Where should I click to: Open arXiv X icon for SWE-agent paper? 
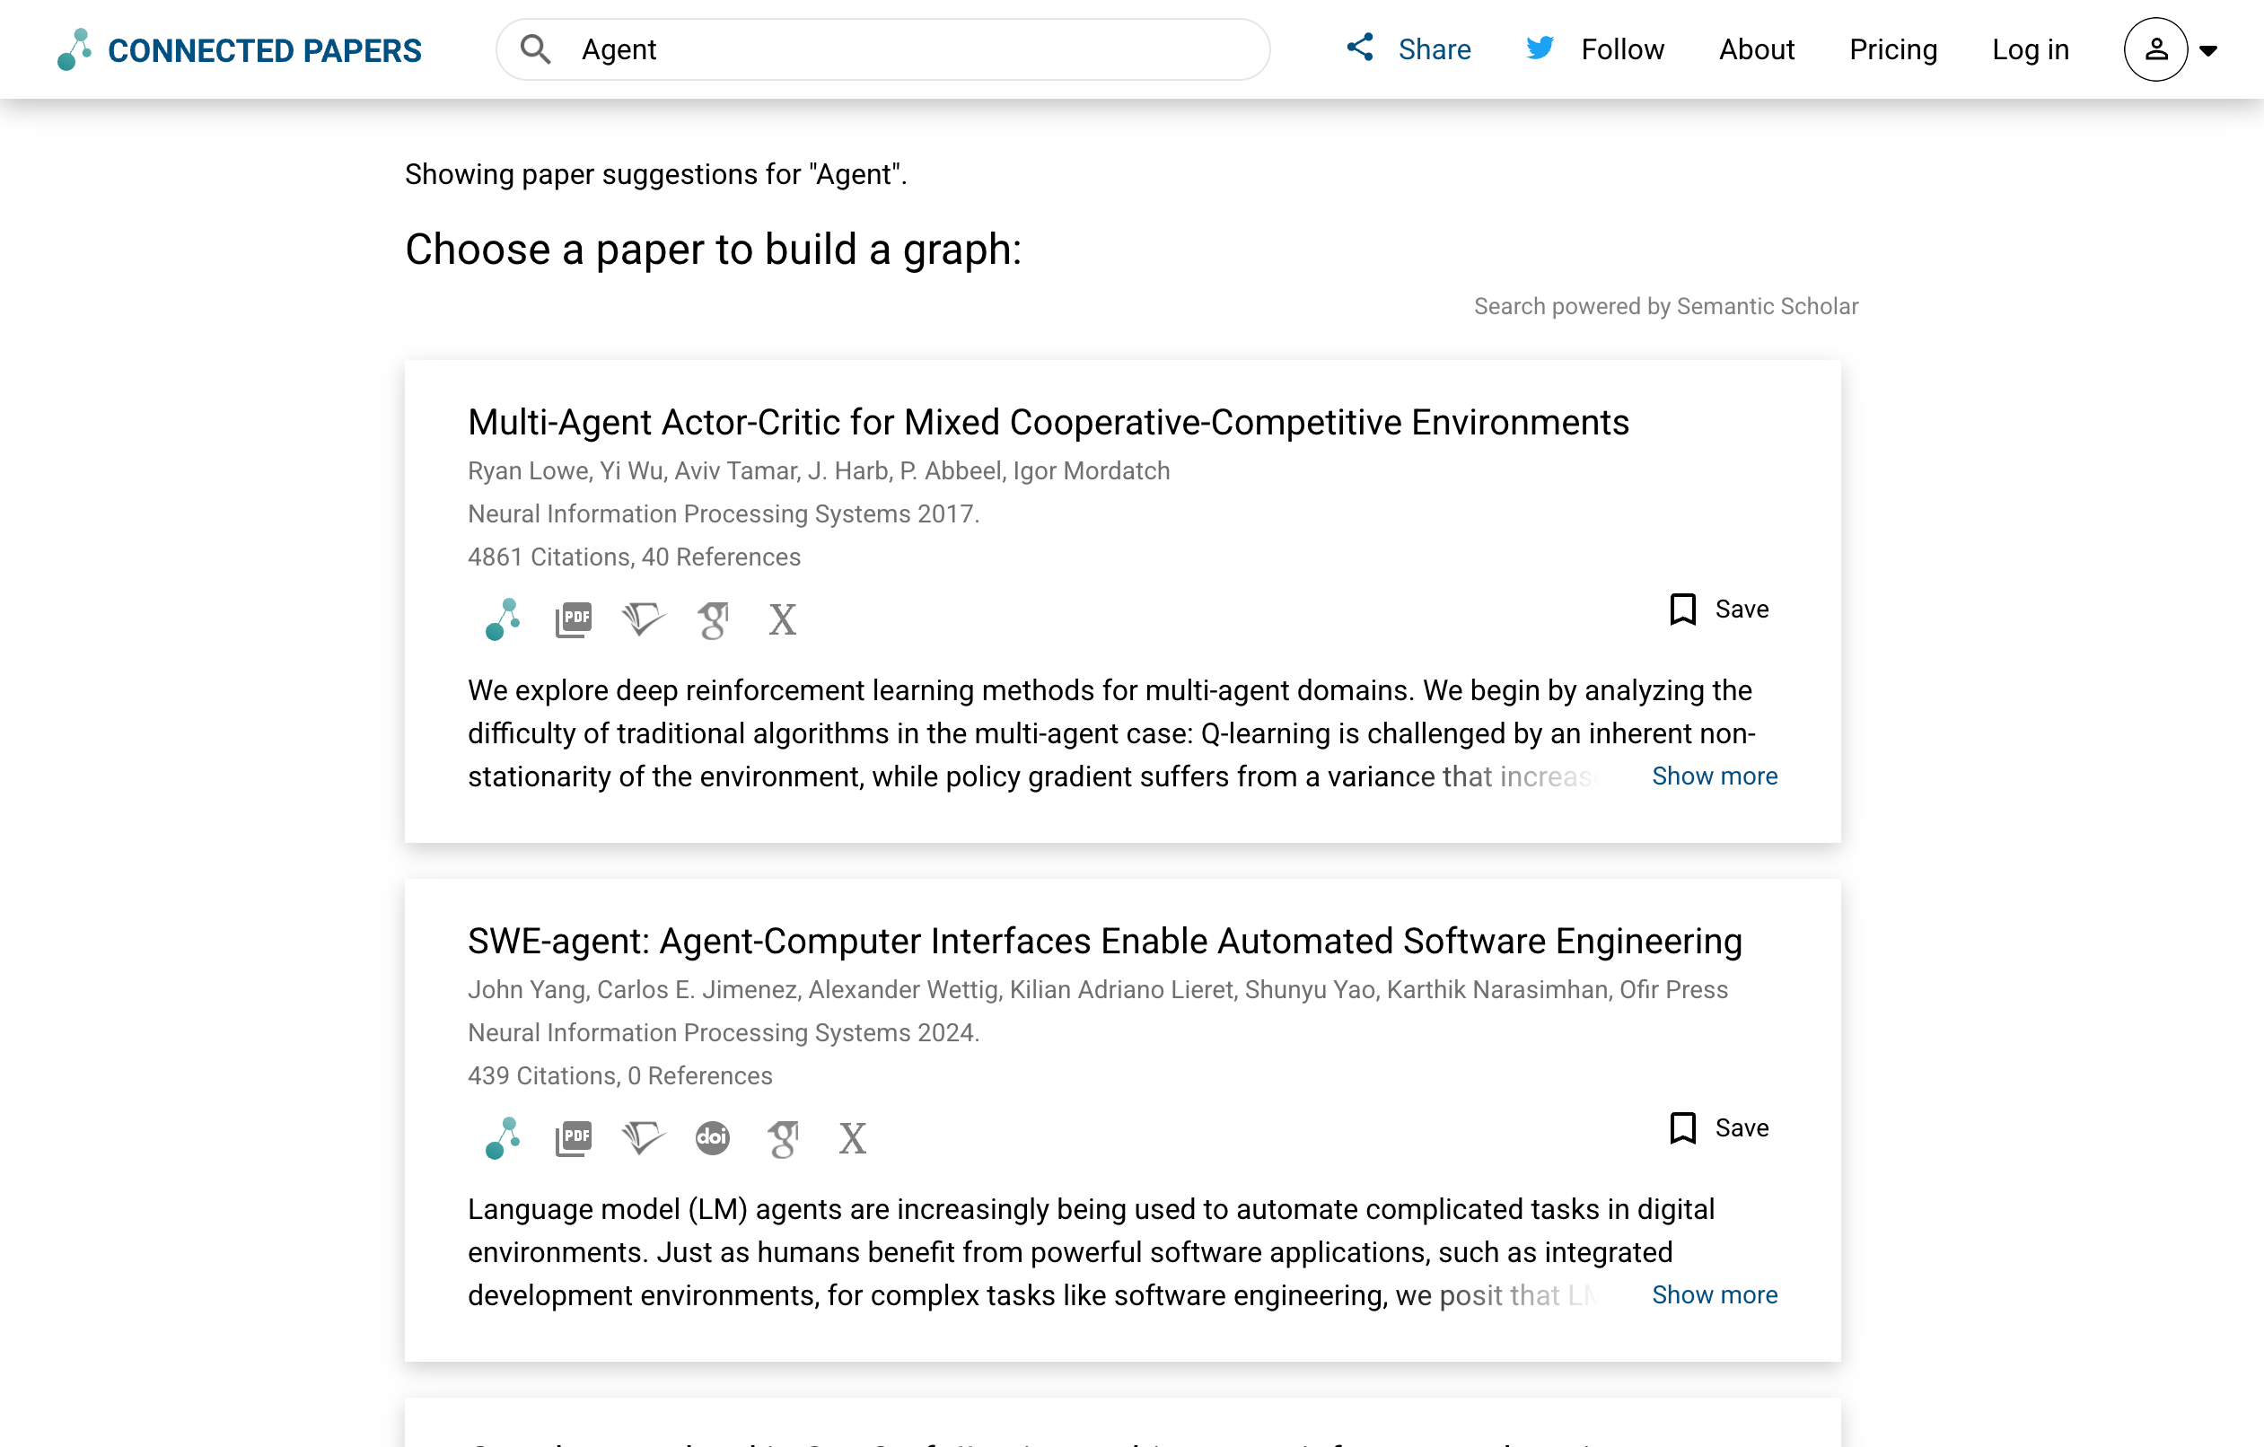852,1138
